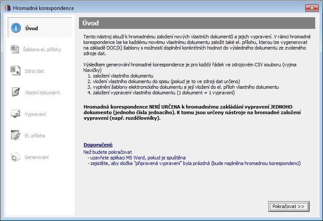This screenshot has width=323, height=221.
Task: Click the Hromadná korespondence window title
Action: (x=43, y=8)
